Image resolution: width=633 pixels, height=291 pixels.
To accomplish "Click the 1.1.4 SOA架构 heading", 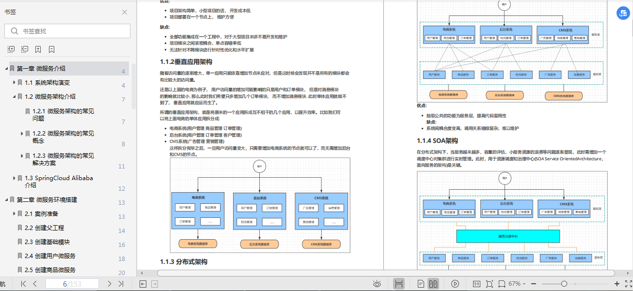I will pos(437,141).
